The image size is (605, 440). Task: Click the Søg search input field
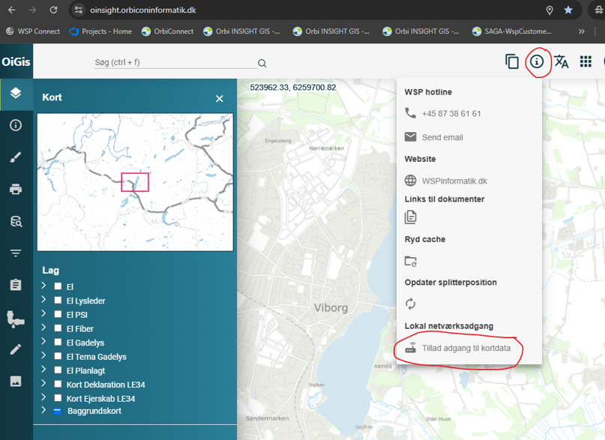[175, 62]
